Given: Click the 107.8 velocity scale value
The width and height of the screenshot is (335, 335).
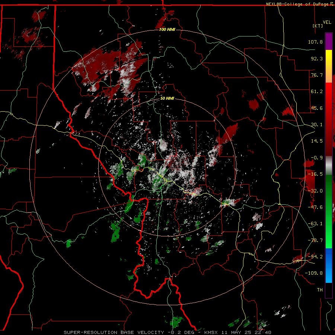Looking at the screenshot, I should (315, 42).
